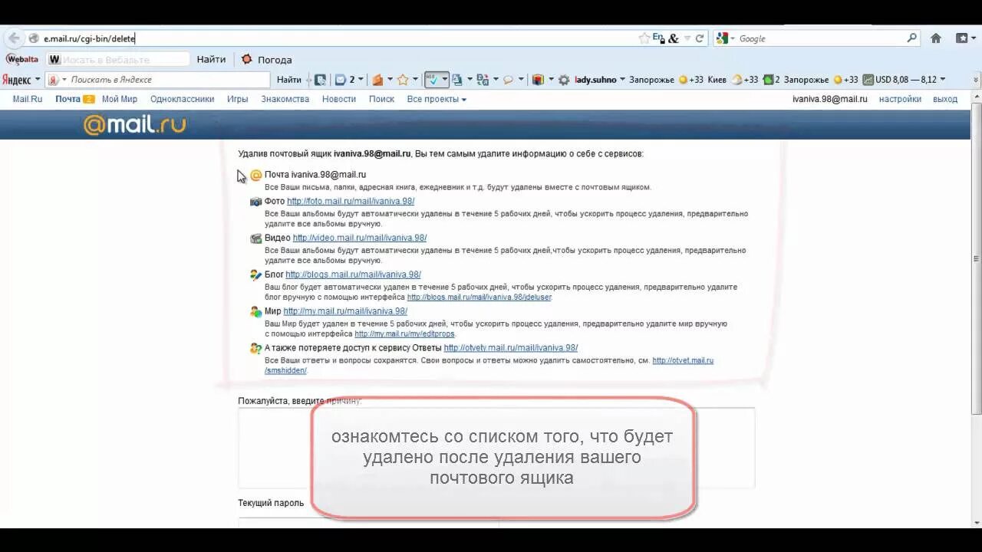Image resolution: width=982 pixels, height=552 pixels.
Task: Reload the page with the refresh icon
Action: pos(700,38)
